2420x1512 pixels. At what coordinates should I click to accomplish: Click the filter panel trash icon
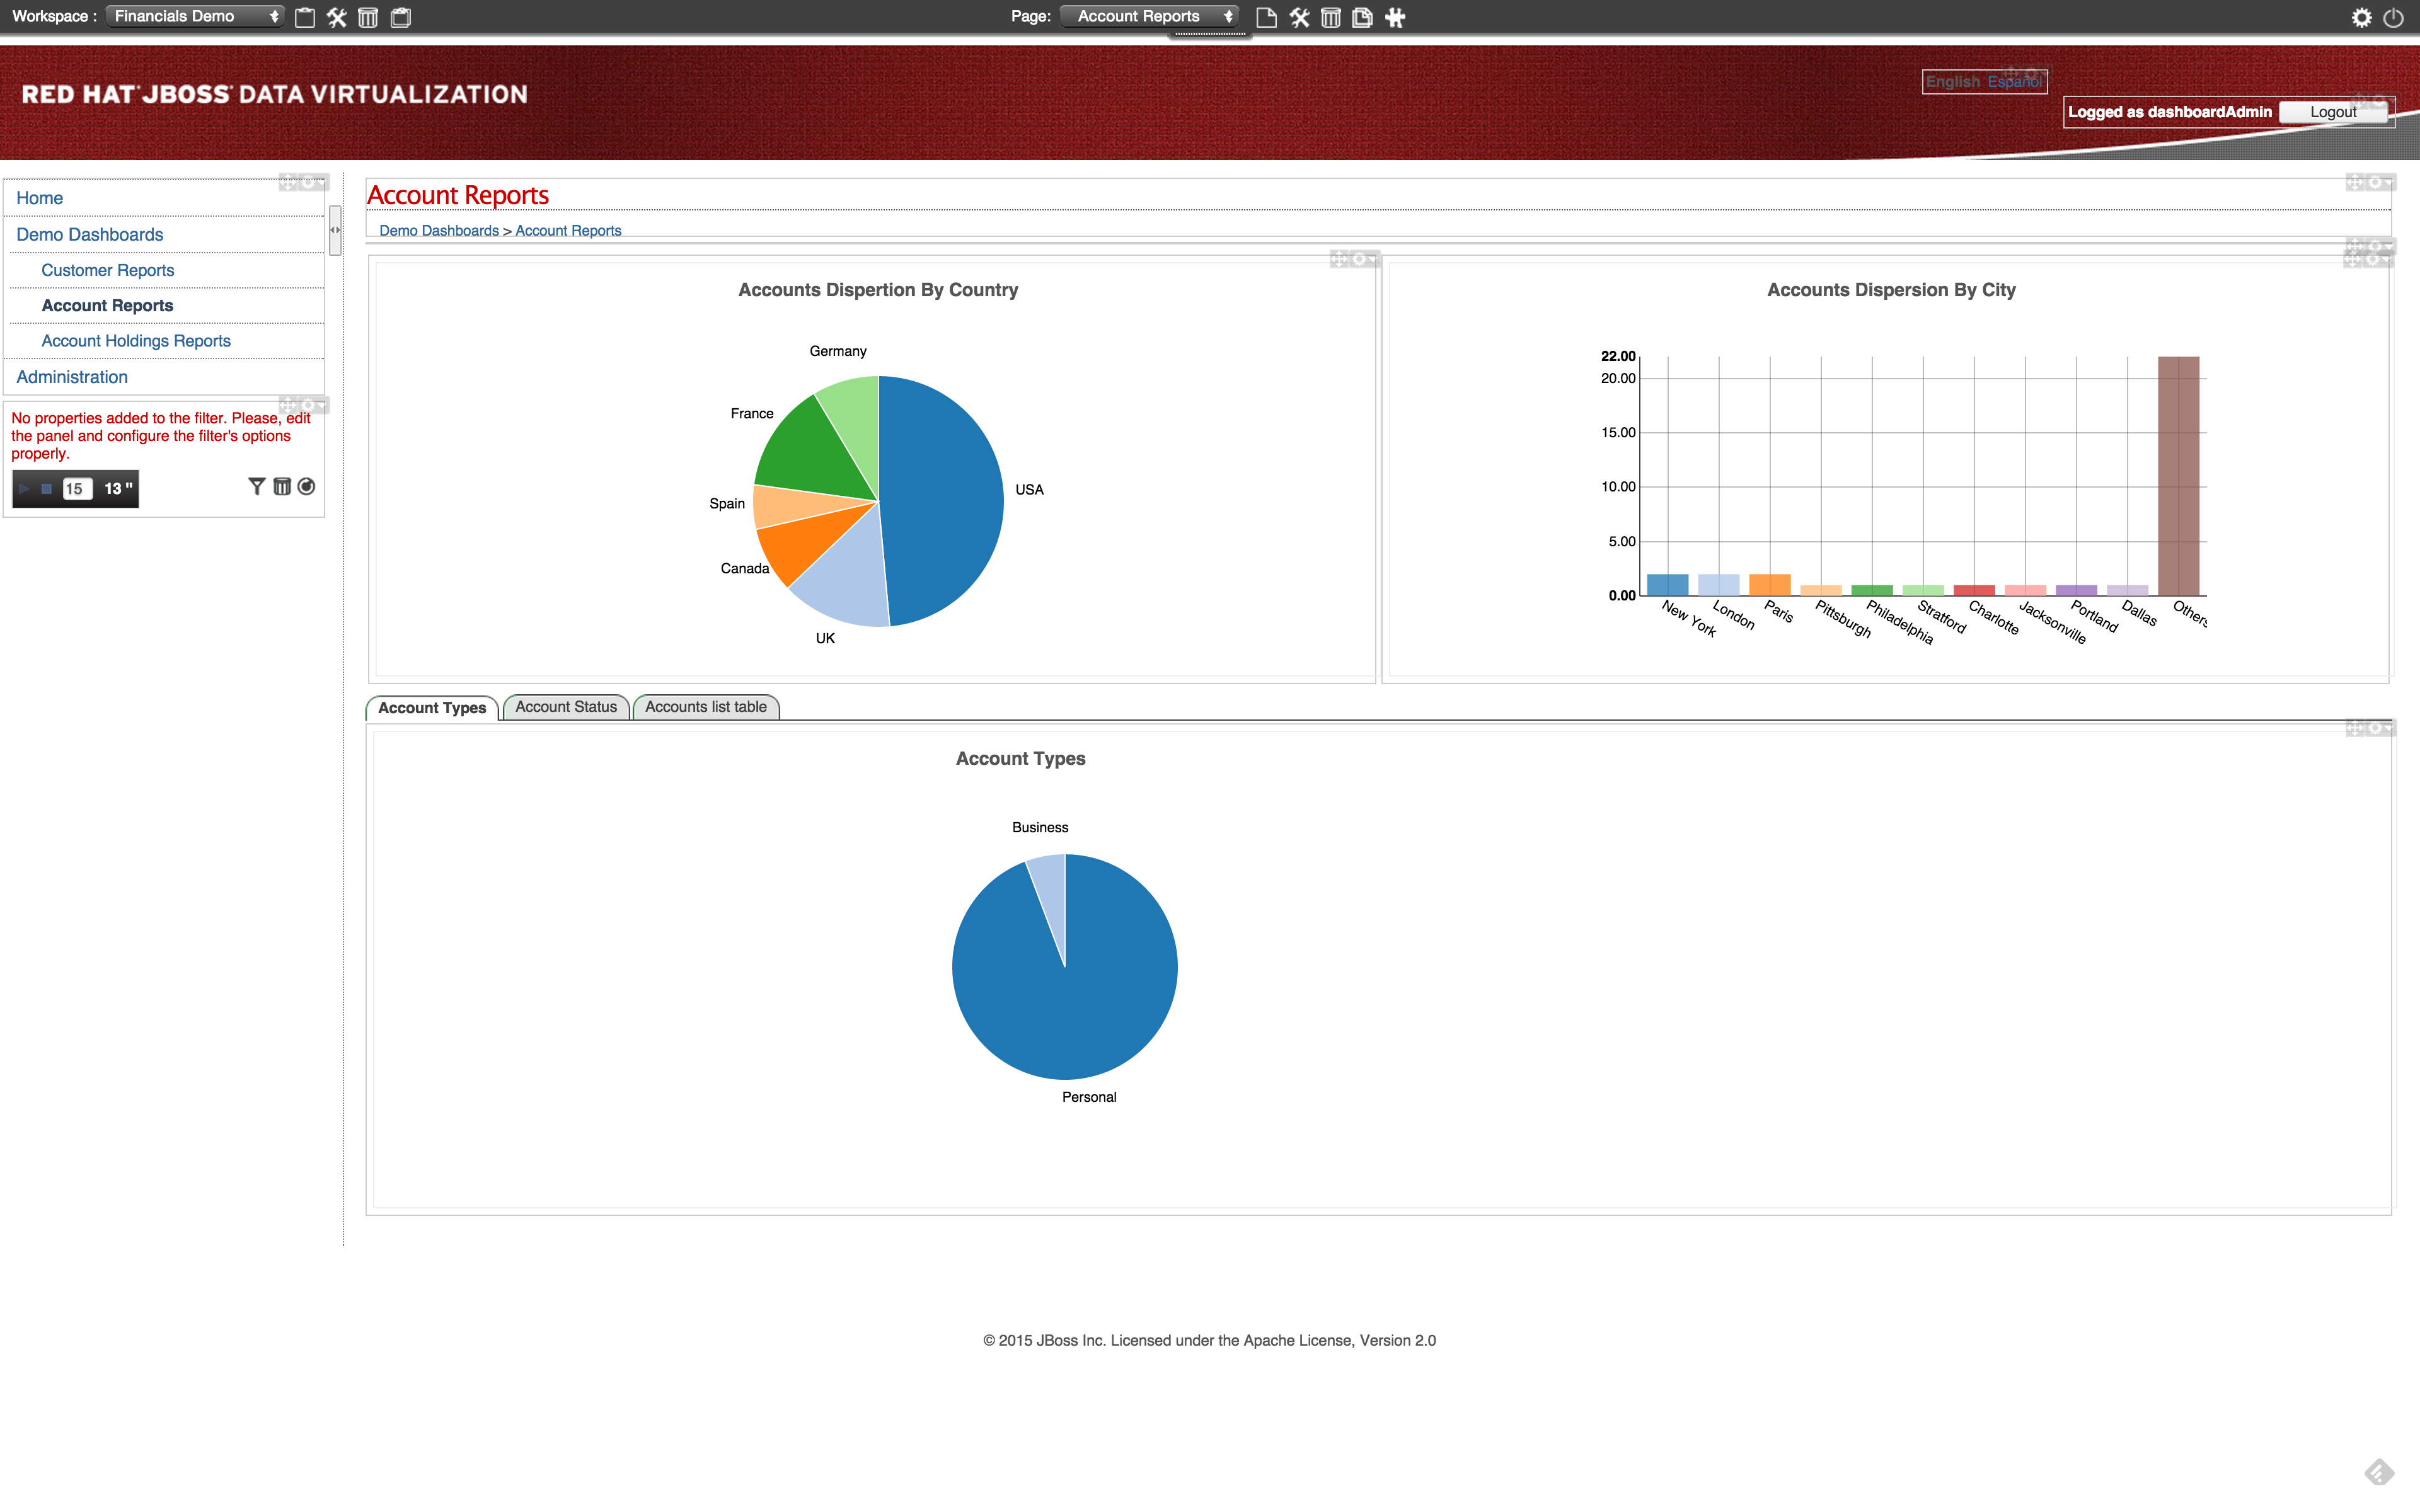282,487
